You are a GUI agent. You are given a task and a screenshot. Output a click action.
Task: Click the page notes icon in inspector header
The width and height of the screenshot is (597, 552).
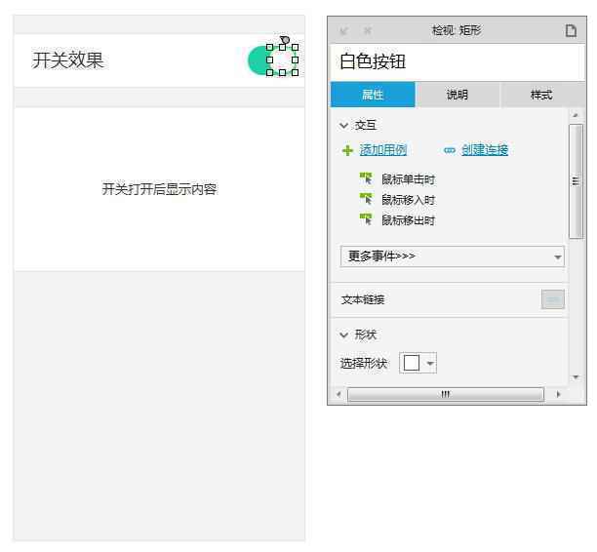tap(571, 30)
